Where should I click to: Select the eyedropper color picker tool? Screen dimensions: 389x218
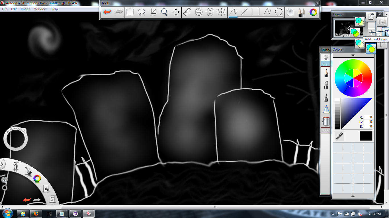(339, 136)
